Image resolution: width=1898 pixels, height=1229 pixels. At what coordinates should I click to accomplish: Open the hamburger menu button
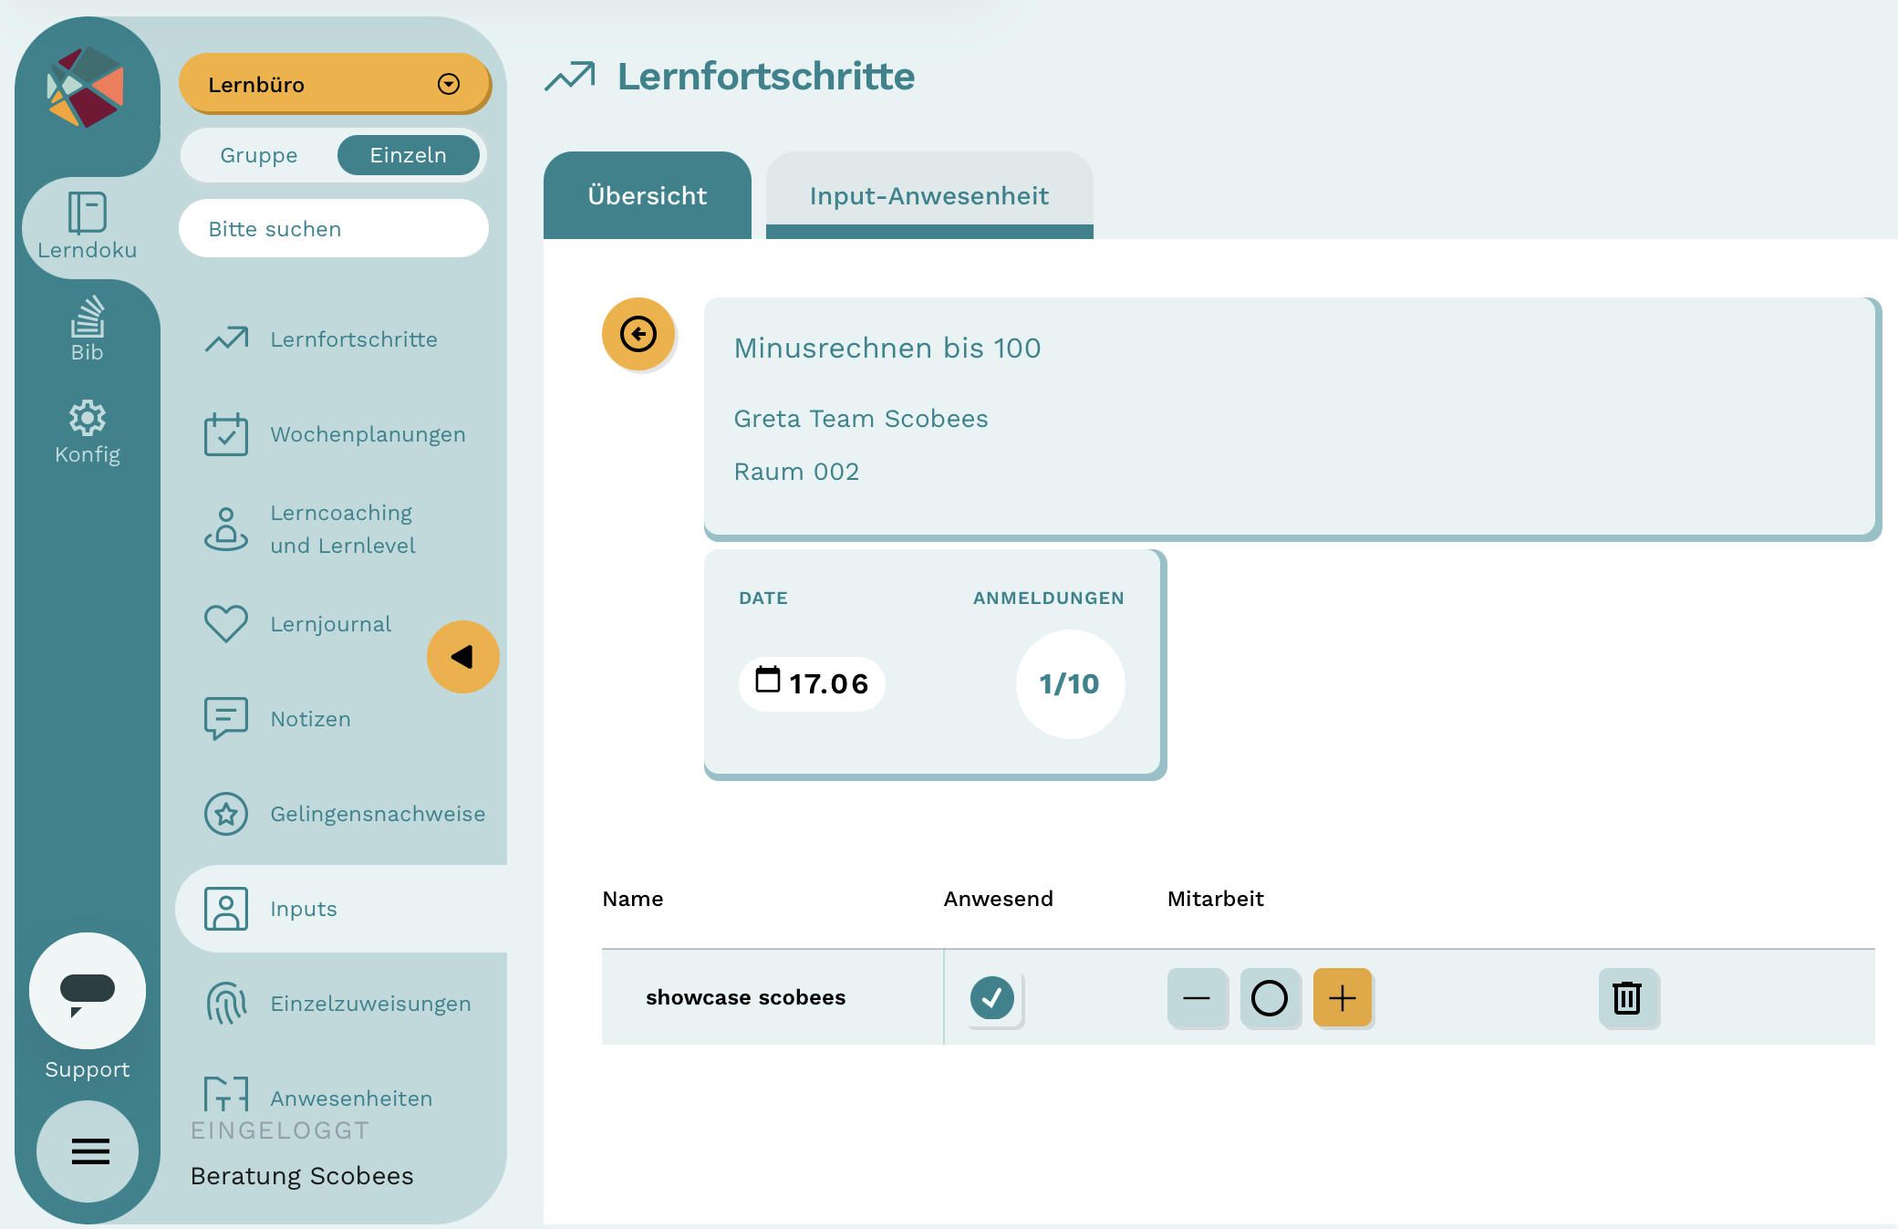point(89,1151)
